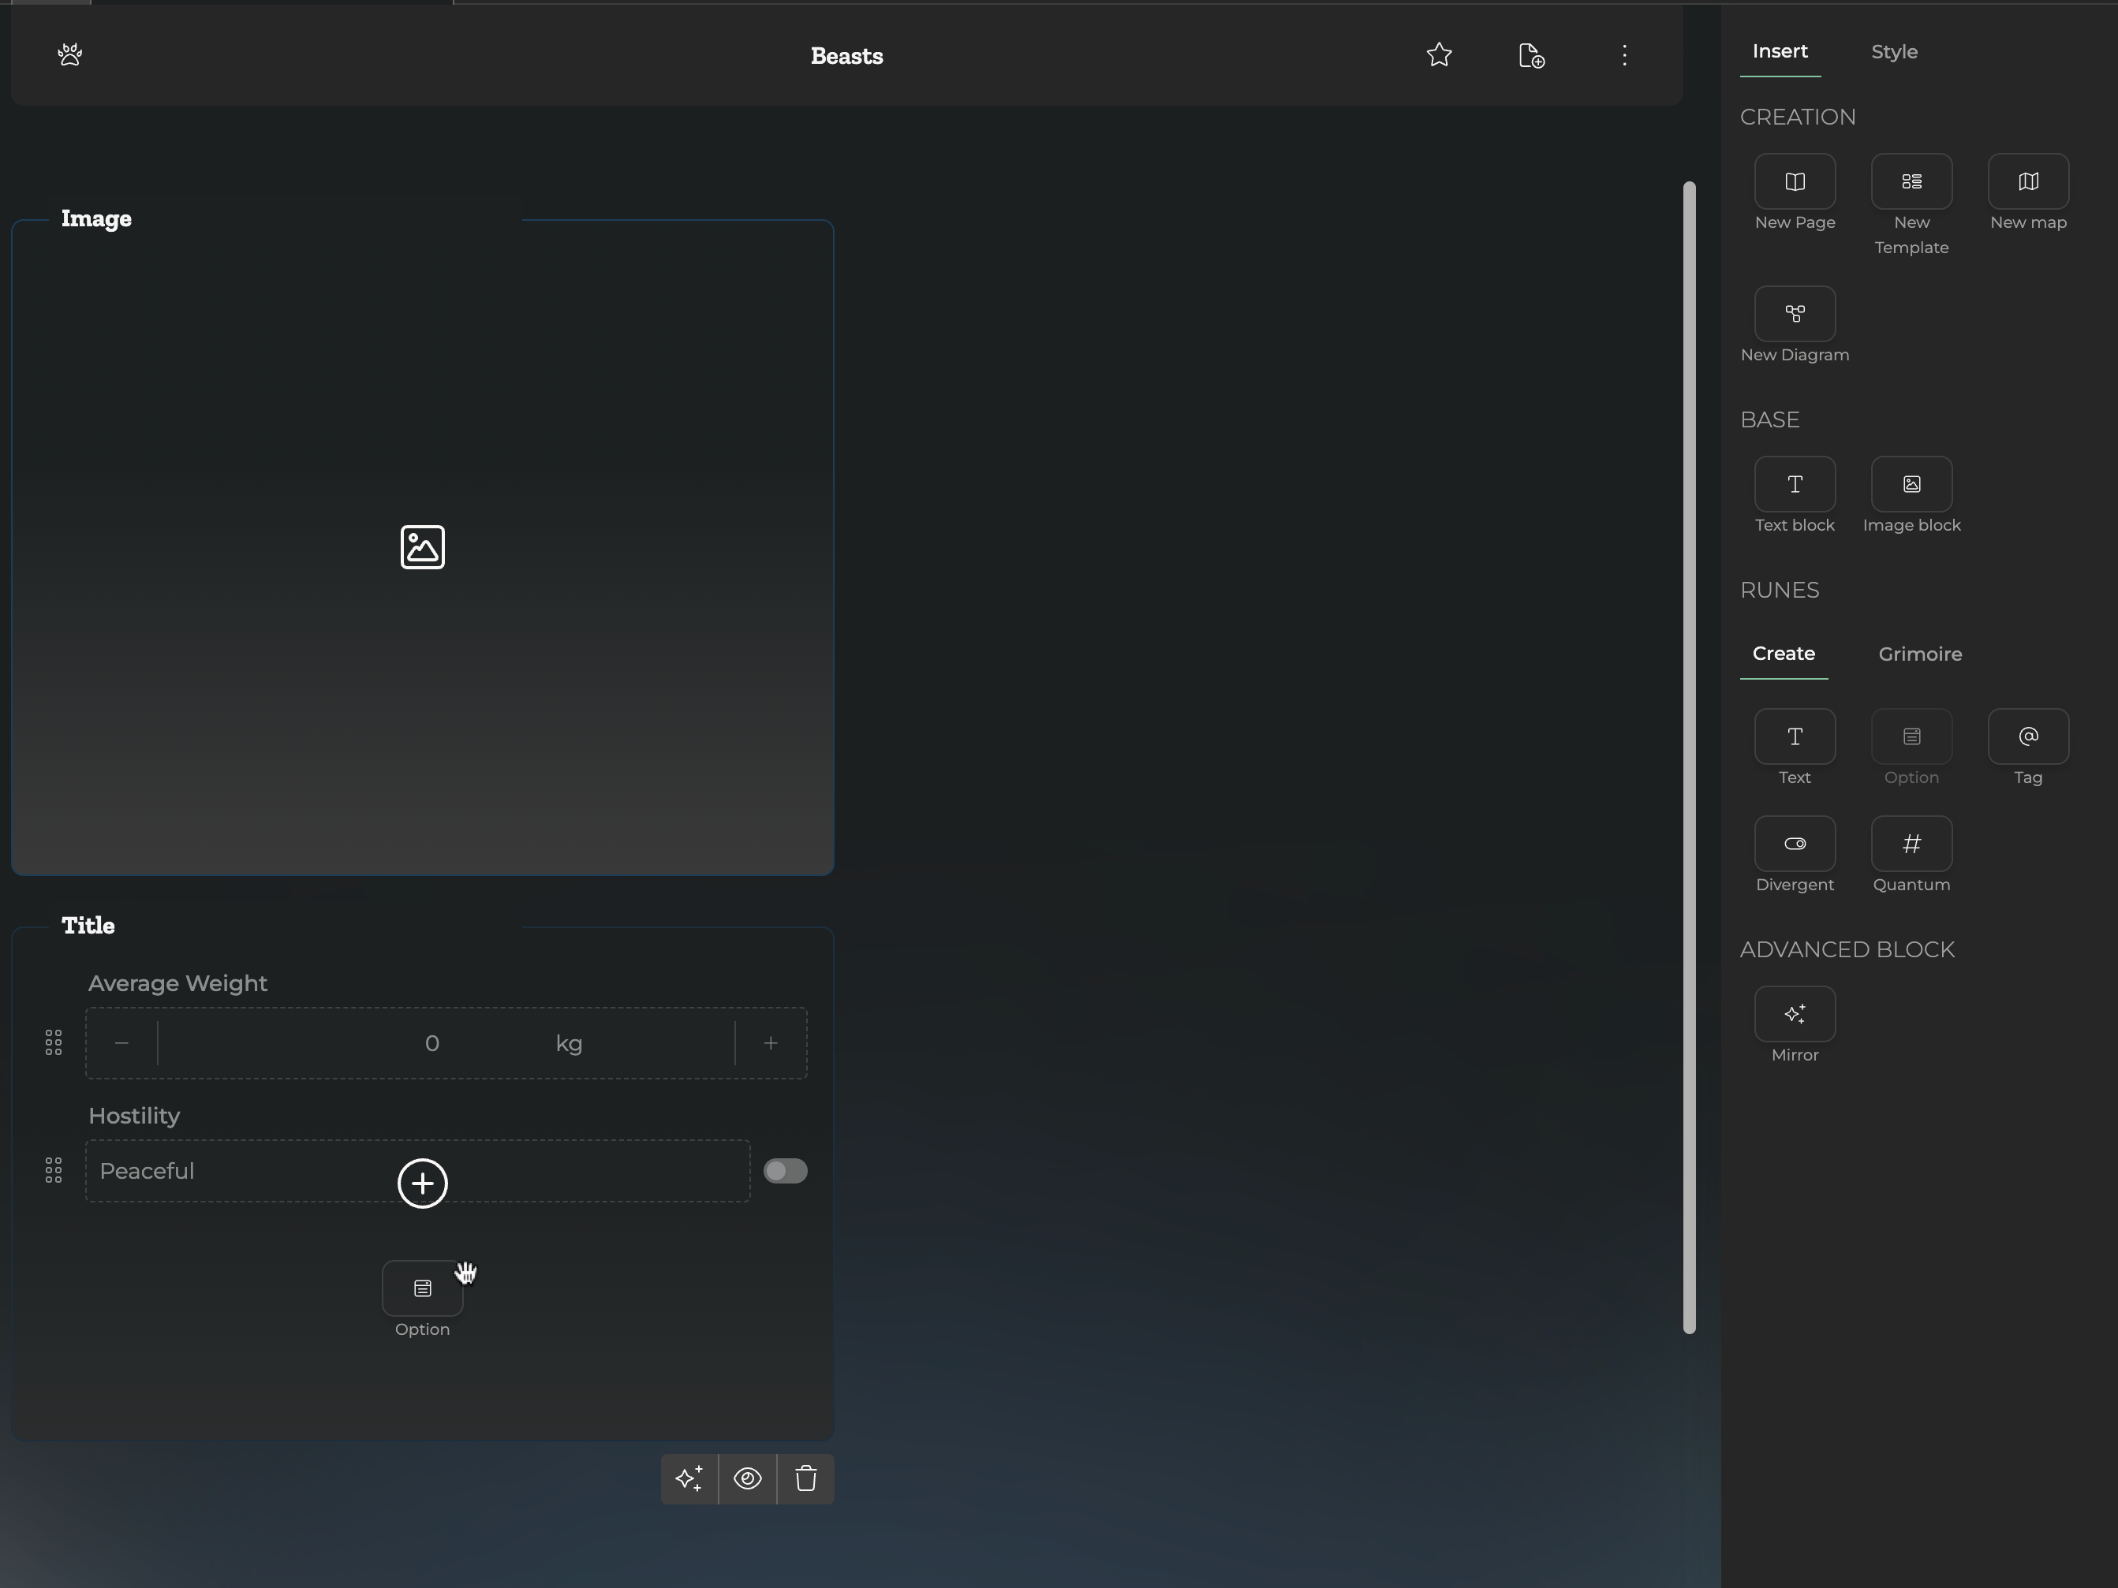Select the Divergent toggle rune
The height and width of the screenshot is (1588, 2118).
tap(1794, 844)
